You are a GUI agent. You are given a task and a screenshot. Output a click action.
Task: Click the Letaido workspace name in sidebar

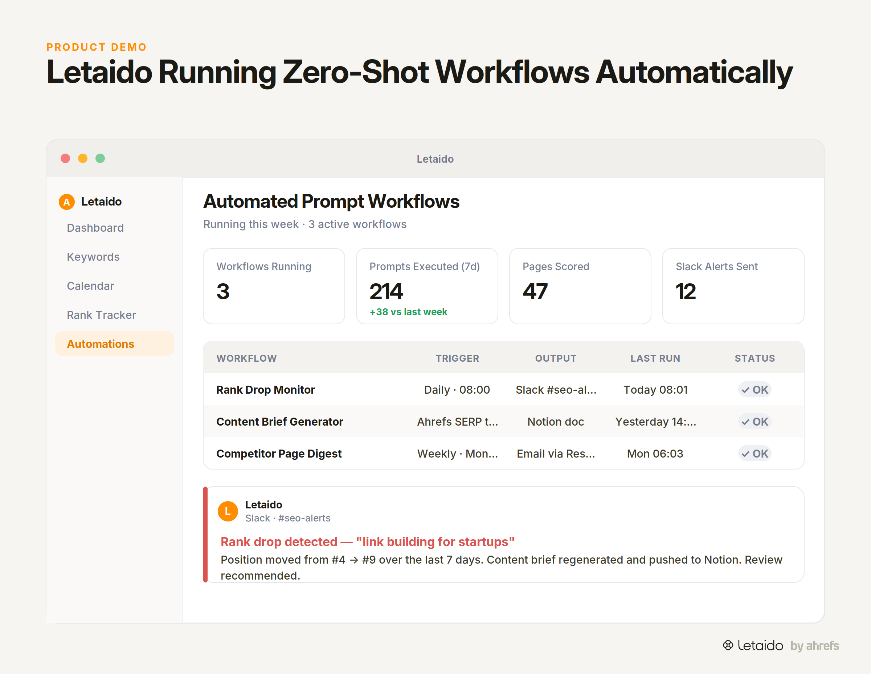coord(101,202)
